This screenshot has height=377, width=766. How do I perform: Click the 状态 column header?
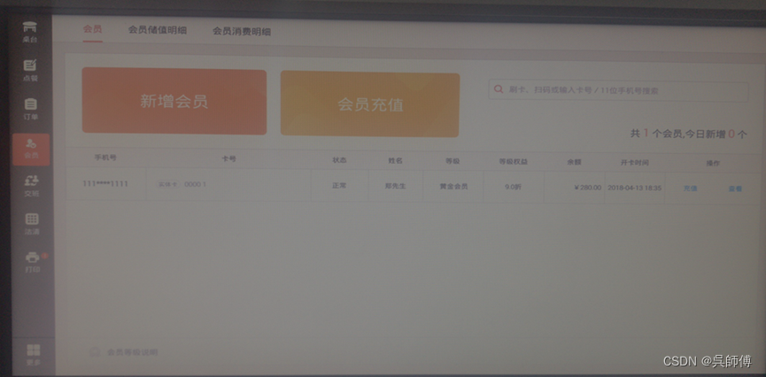click(339, 160)
